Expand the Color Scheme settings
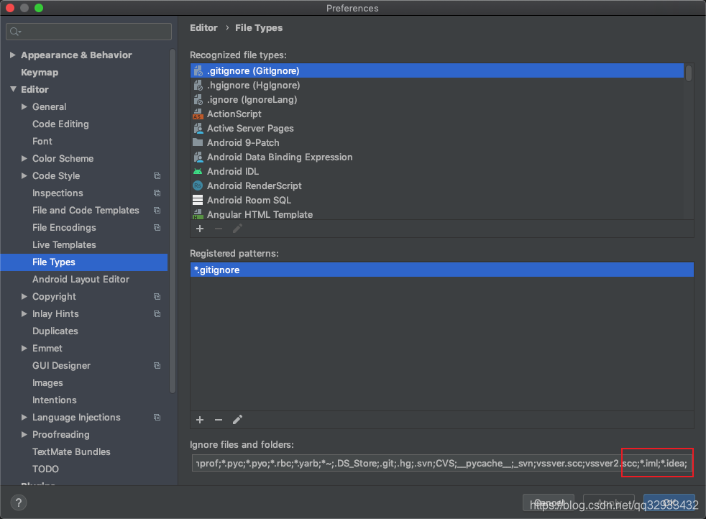This screenshot has height=519, width=706. [x=24, y=159]
